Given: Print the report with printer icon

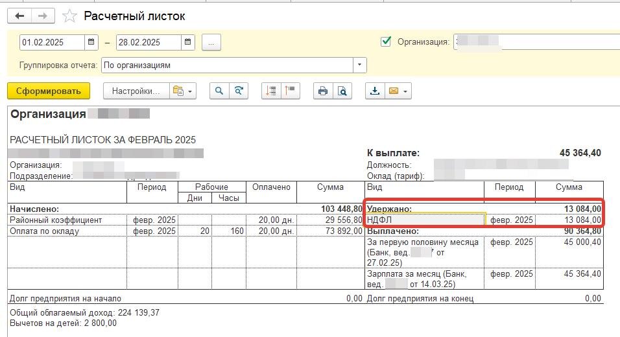Looking at the screenshot, I should [323, 91].
